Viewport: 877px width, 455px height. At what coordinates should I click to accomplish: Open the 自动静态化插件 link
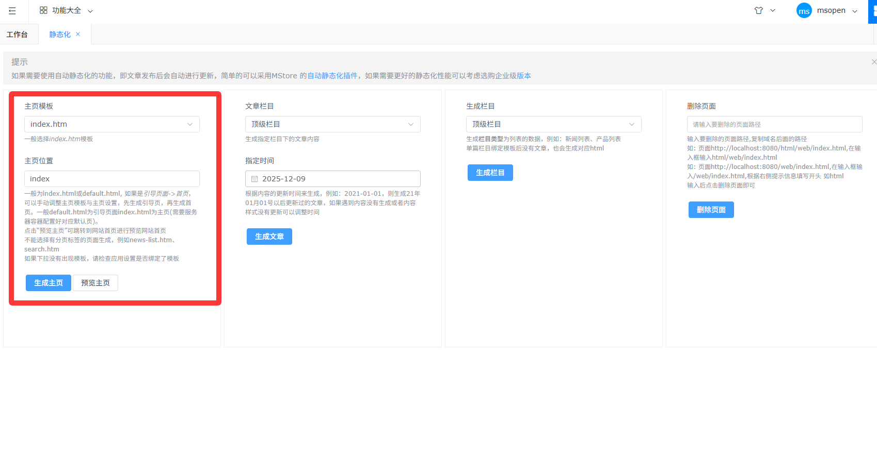332,76
